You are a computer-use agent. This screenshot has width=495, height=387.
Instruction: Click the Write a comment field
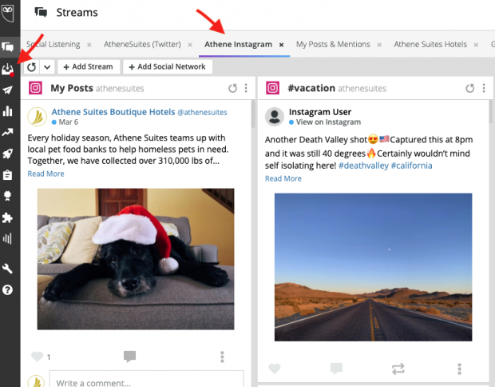pos(144,382)
